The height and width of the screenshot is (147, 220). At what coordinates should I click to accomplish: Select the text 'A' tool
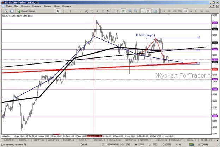tap(97, 11)
